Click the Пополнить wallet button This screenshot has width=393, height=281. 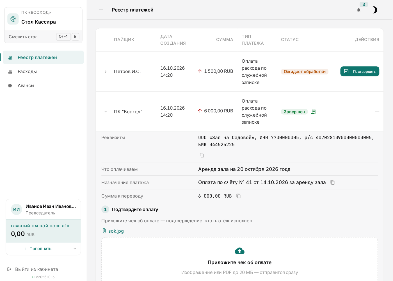[38, 249]
